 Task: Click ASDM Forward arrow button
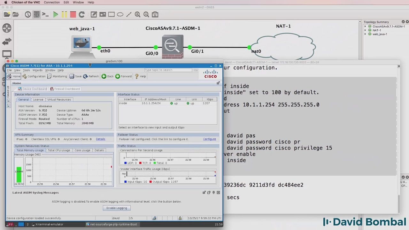[123, 76]
